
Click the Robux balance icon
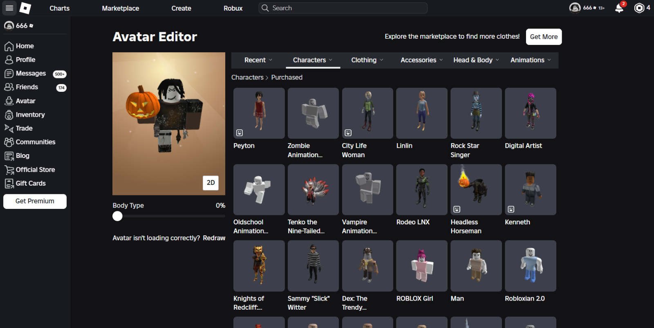click(x=639, y=8)
